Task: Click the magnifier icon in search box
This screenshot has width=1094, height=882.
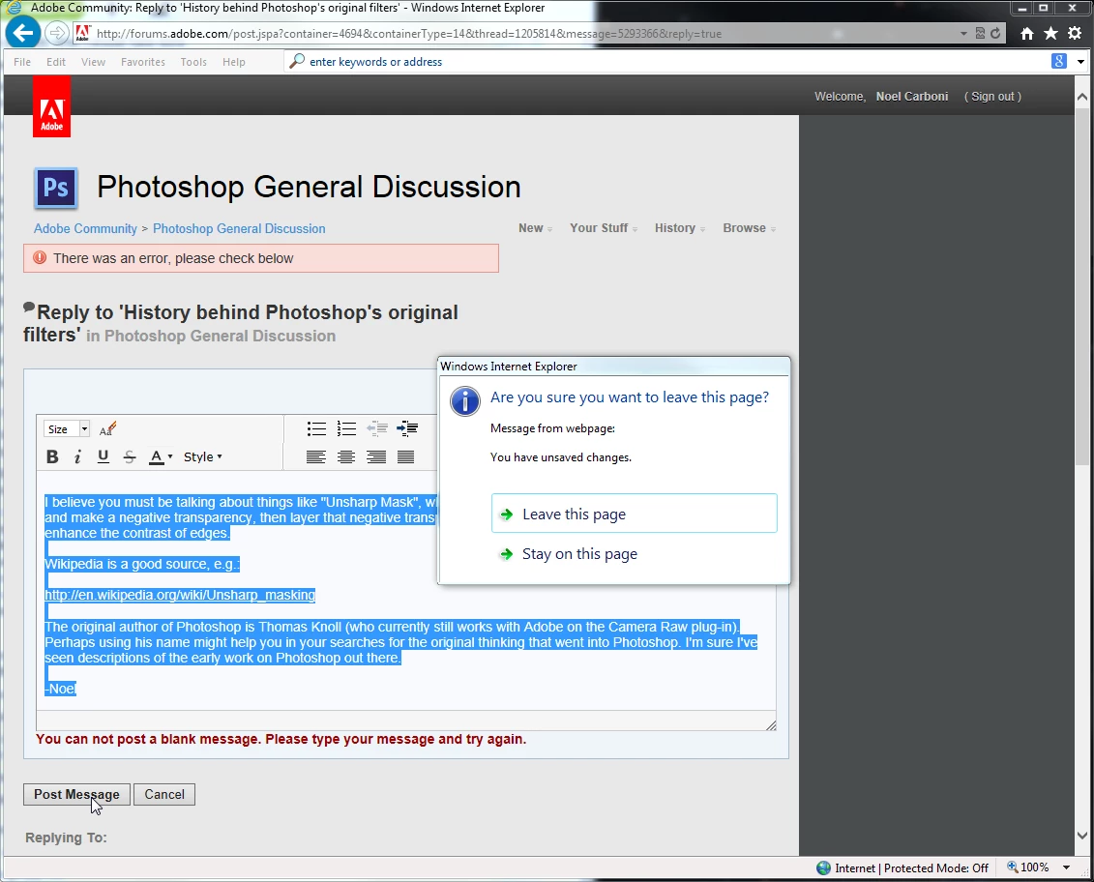Action: click(x=297, y=61)
